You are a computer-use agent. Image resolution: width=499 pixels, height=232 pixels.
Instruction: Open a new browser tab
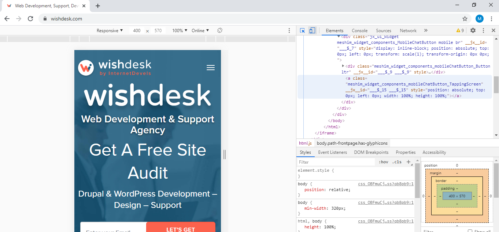98,6
